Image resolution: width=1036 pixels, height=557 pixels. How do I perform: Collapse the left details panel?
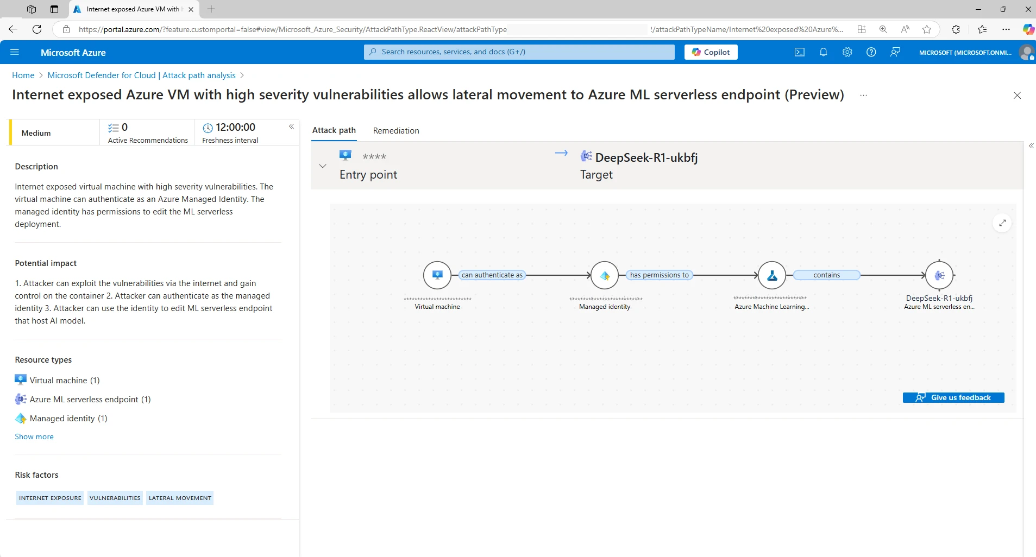292,126
